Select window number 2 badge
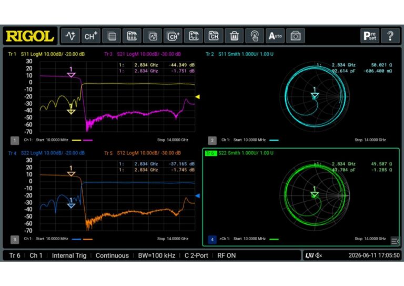The image size is (404, 286). click(212, 140)
